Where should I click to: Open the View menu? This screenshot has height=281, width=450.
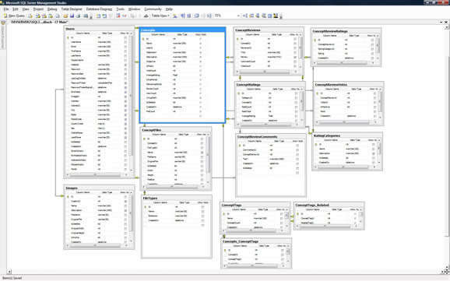[x=26, y=9]
